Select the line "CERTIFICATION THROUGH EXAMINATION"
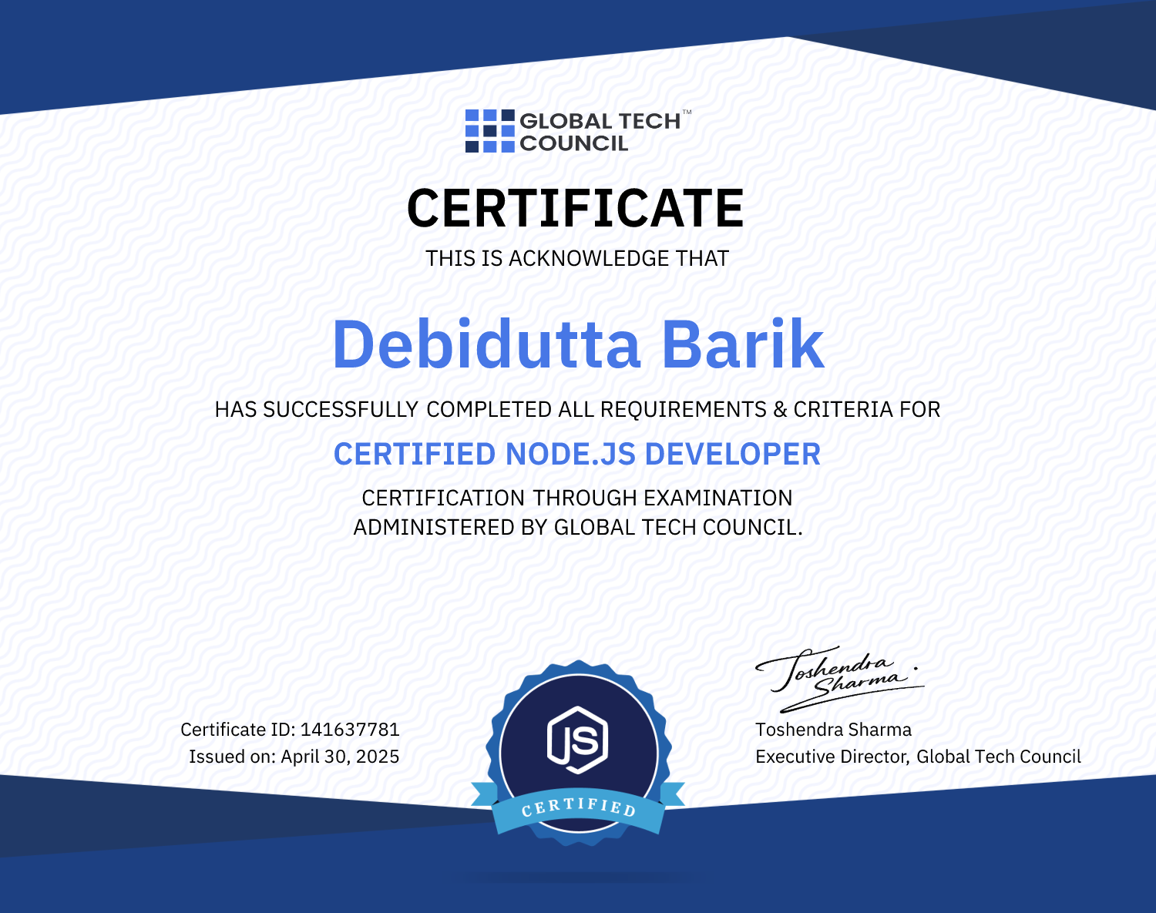 point(577,498)
